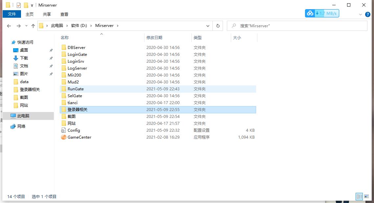The width and height of the screenshot is (374, 203).
Task: Select the GameCenter application icon
Action: pyautogui.click(x=63, y=137)
